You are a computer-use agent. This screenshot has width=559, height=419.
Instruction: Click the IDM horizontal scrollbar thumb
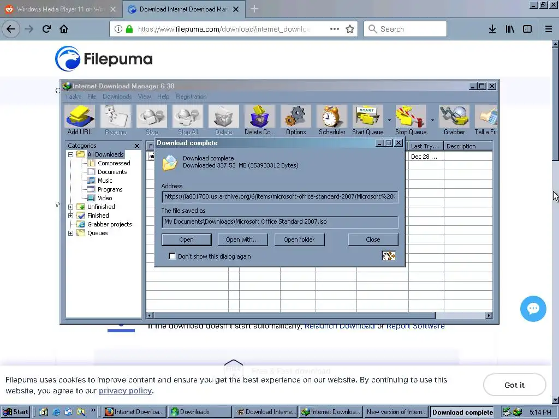click(x=294, y=315)
